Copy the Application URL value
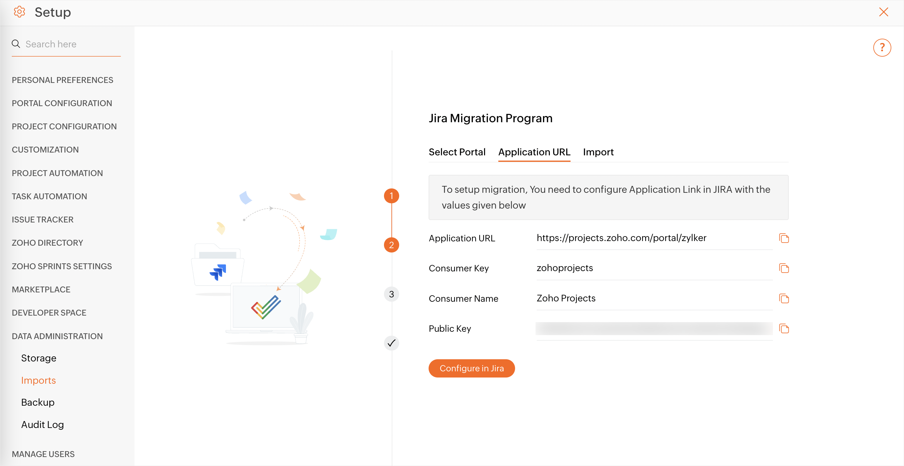Viewport: 904px width, 466px height. click(784, 238)
